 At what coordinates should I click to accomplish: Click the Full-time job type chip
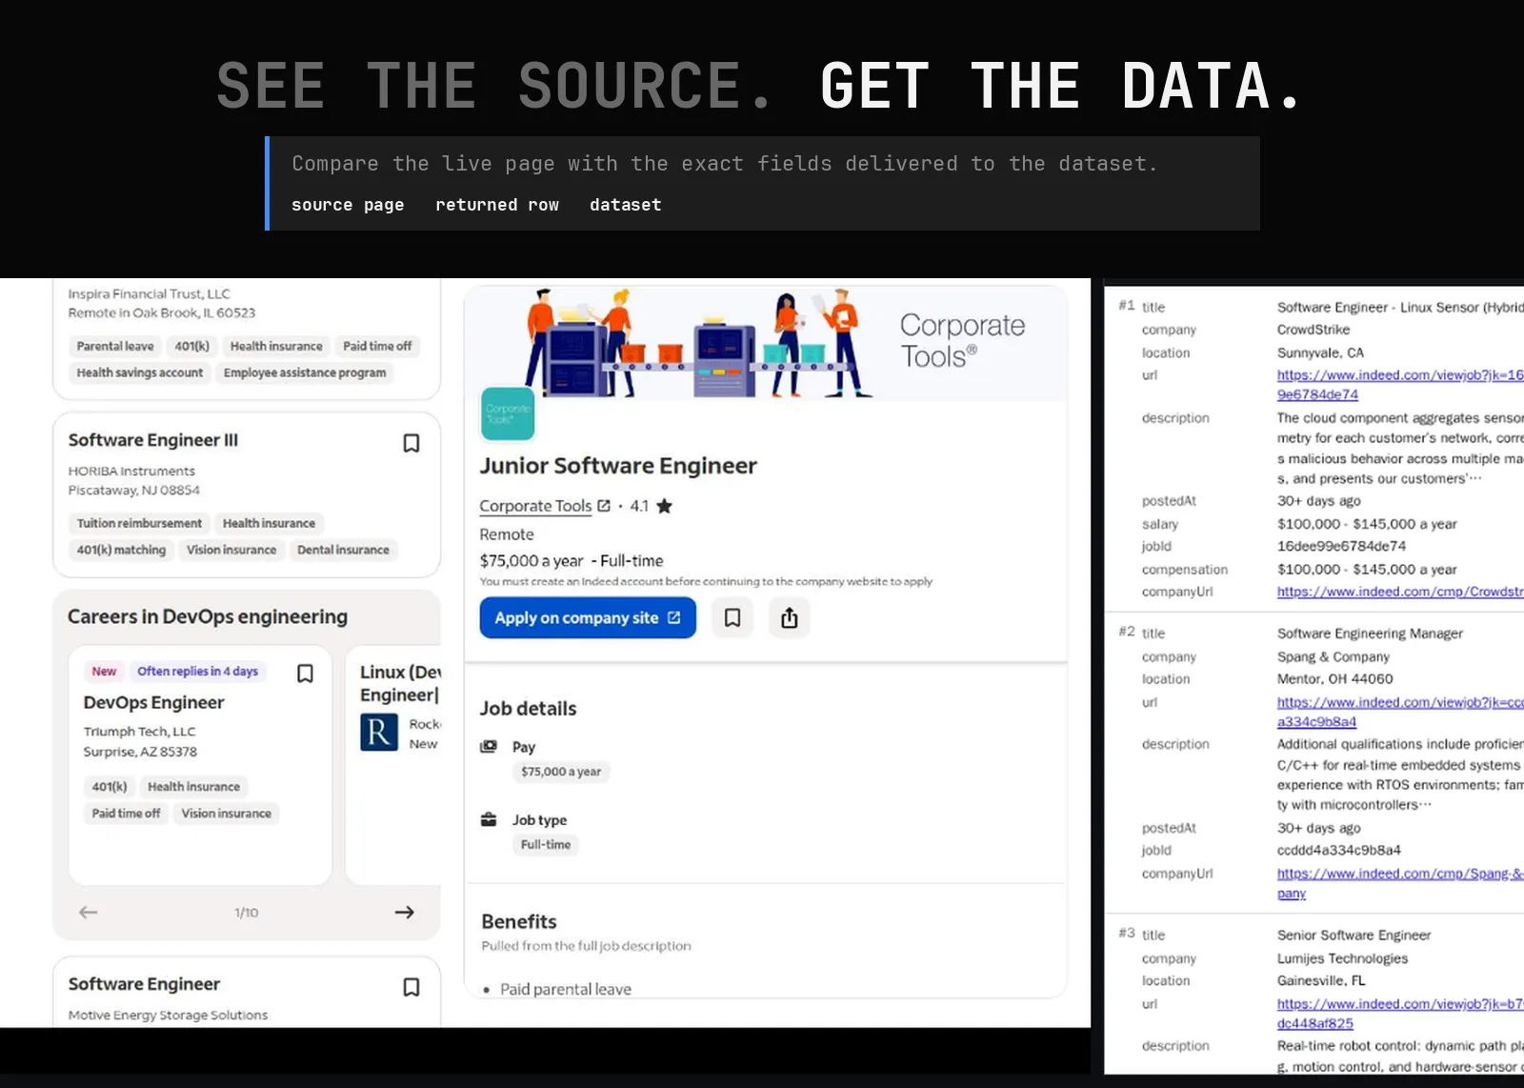pyautogui.click(x=546, y=844)
